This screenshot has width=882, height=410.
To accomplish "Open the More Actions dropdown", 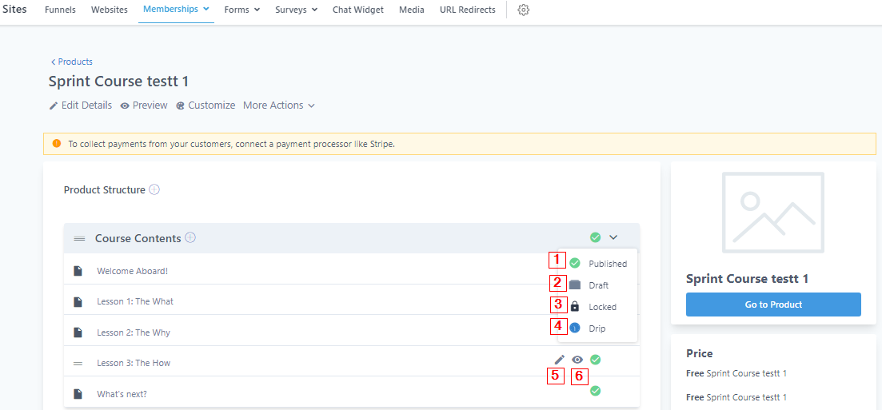I will (x=279, y=105).
